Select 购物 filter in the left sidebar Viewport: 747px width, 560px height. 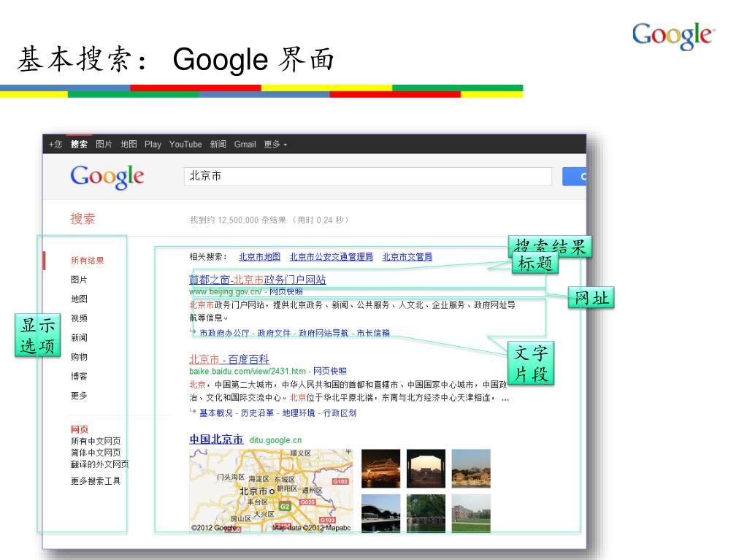[x=79, y=357]
